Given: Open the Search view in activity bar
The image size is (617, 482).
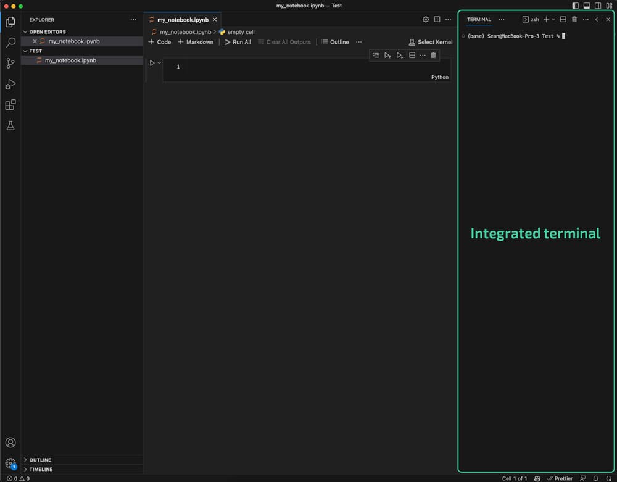Looking at the screenshot, I should pos(10,43).
